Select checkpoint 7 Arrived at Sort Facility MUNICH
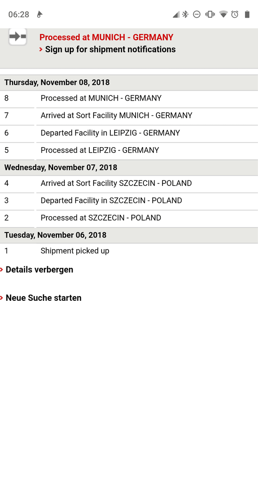 (x=129, y=116)
